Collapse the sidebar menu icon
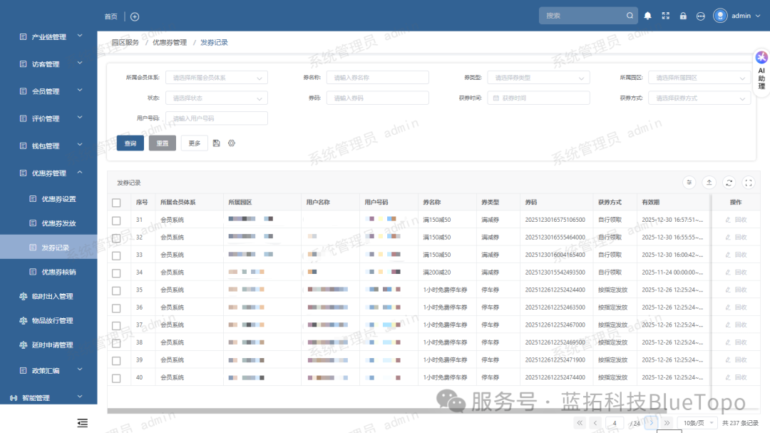770x433 pixels. tap(83, 423)
